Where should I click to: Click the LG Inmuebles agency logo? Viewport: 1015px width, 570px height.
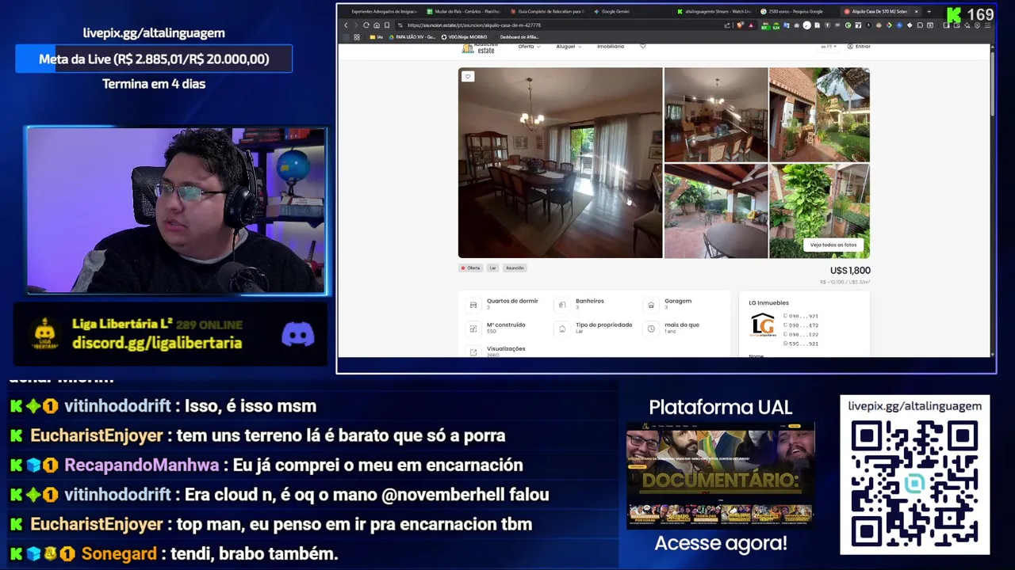[x=762, y=325]
